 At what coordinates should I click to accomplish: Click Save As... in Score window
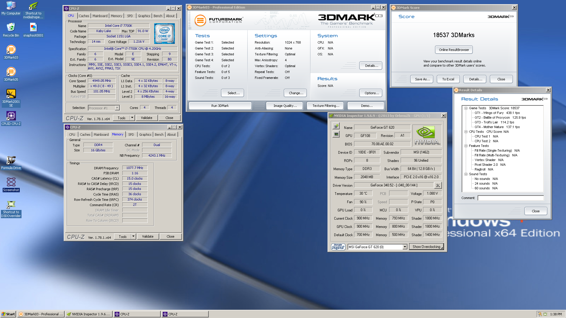pyautogui.click(x=422, y=79)
